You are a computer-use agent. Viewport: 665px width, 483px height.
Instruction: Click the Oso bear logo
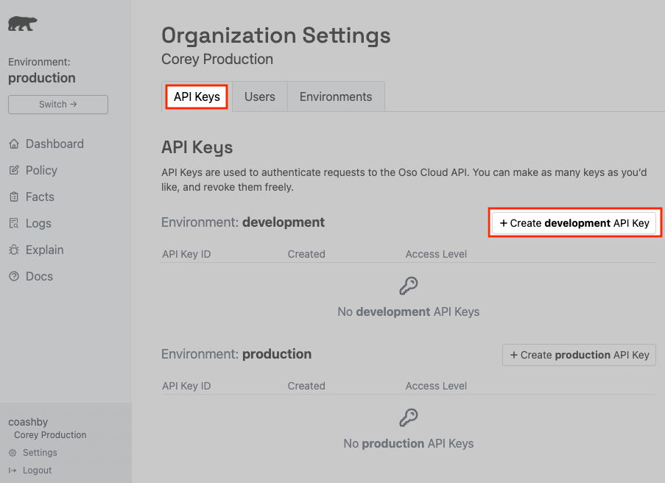(x=23, y=24)
